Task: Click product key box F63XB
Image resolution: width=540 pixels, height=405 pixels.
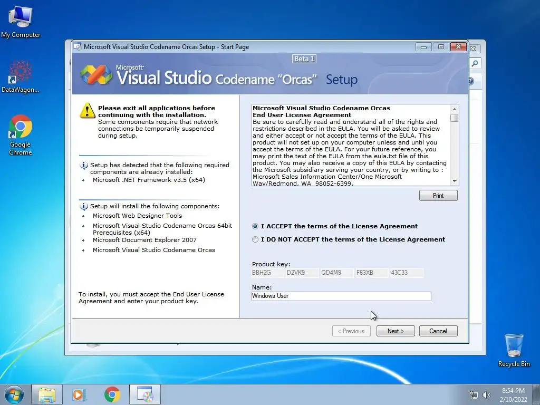Action: tap(372, 273)
